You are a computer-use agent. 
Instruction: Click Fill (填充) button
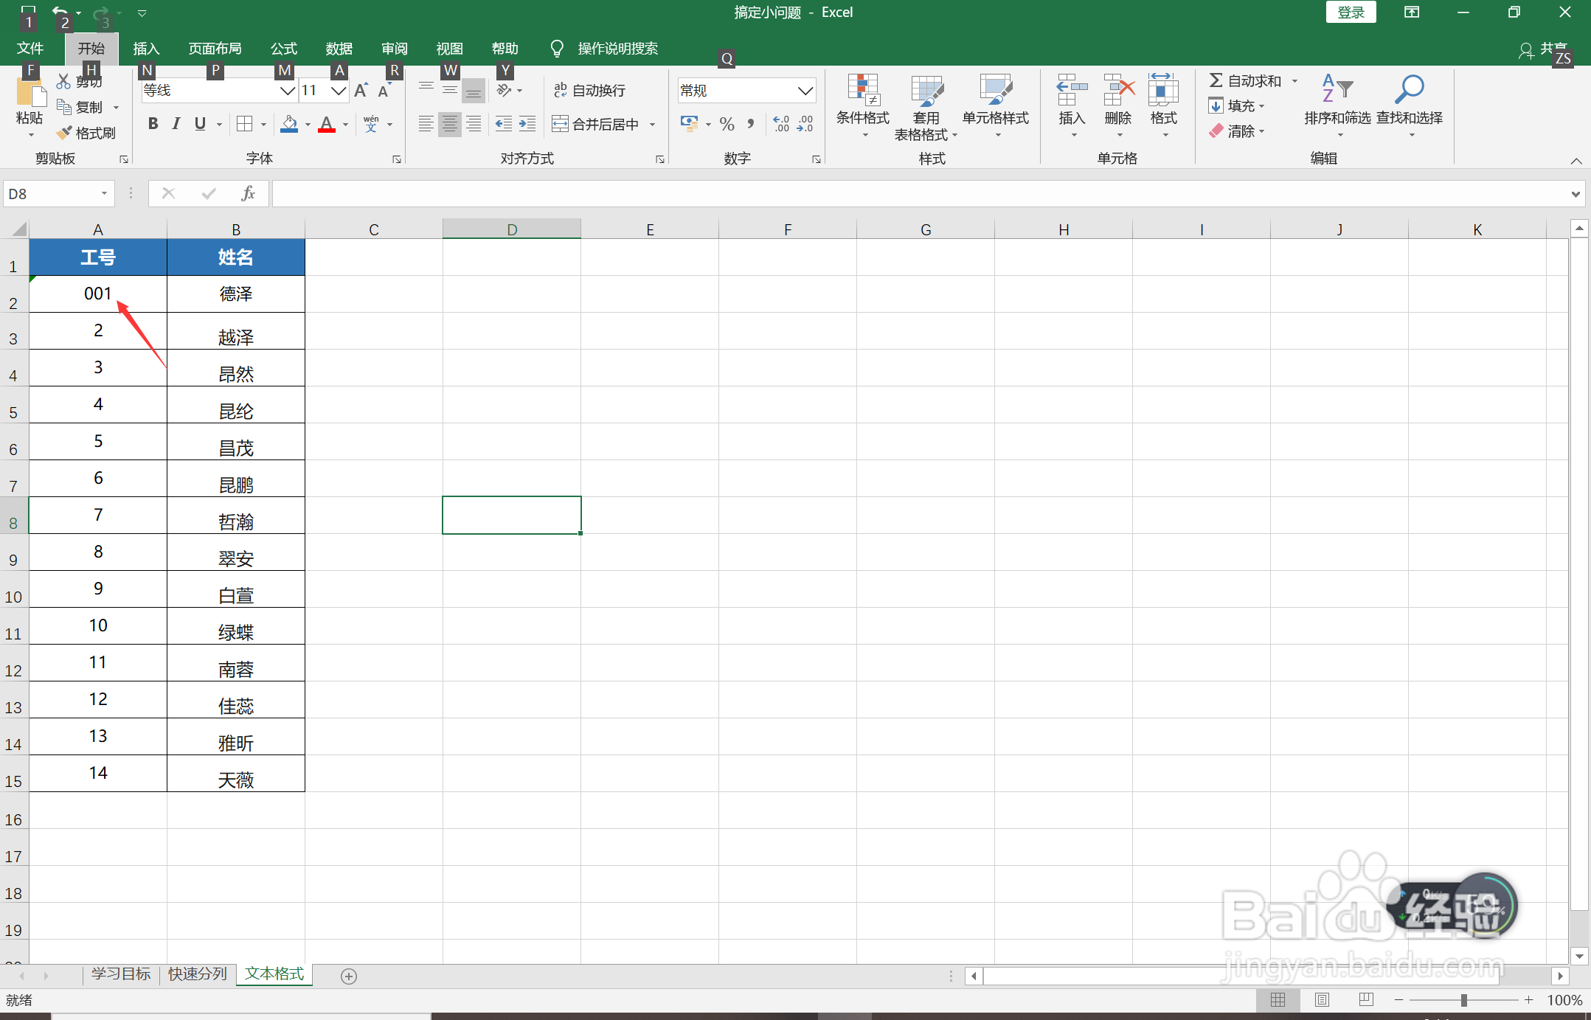1237,106
